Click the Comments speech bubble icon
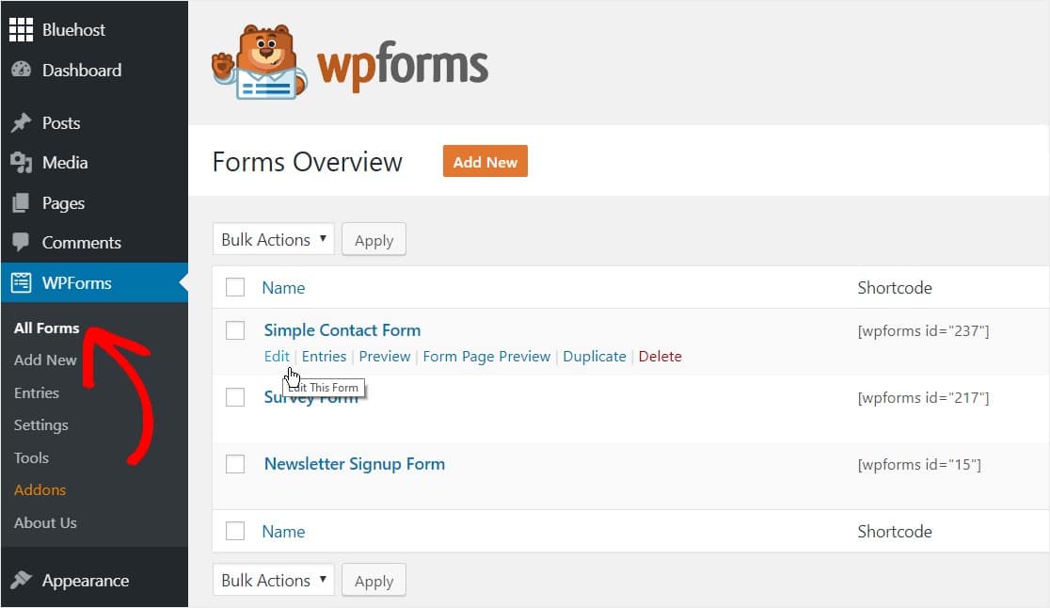1050x608 pixels. point(21,242)
